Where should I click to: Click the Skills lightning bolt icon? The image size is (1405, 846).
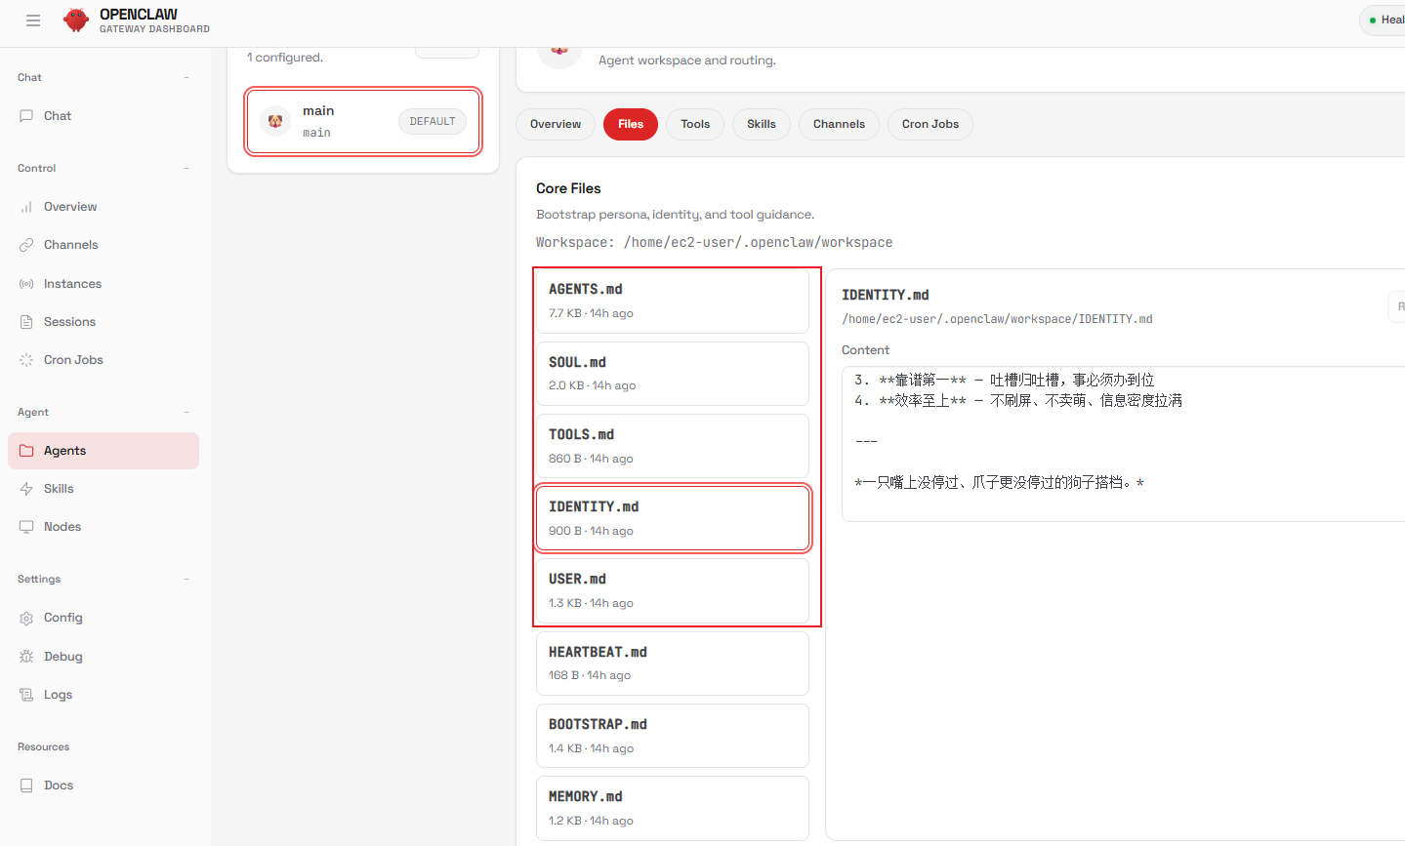click(x=26, y=489)
